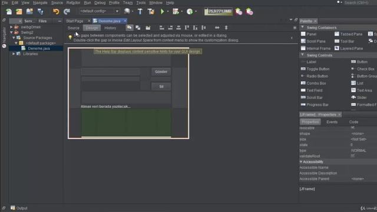Open the Events tab in Properties

click(x=332, y=122)
